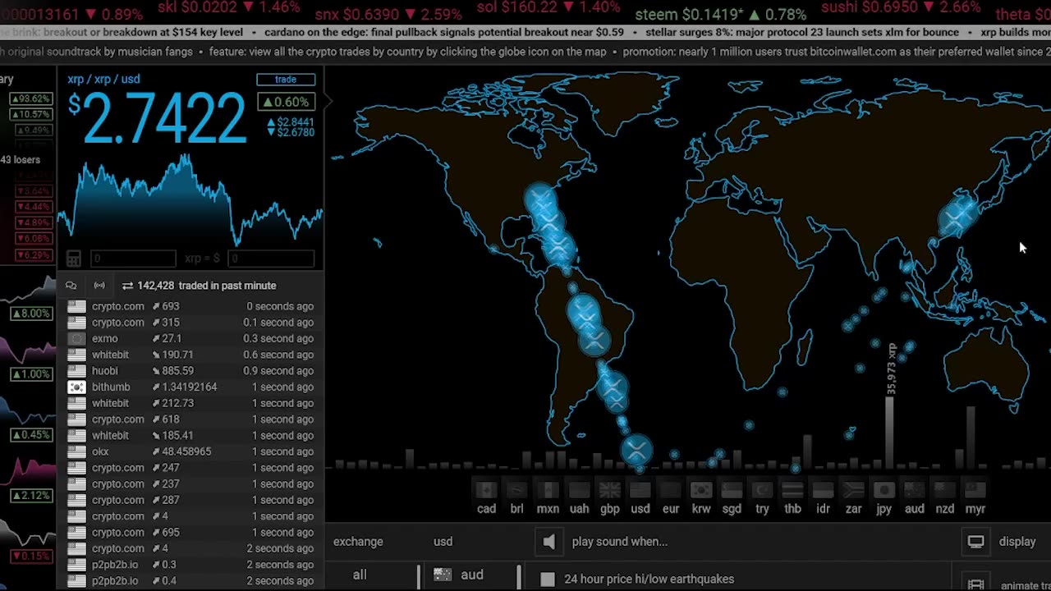Click the swap arrows icon beside traded count

pos(127,286)
